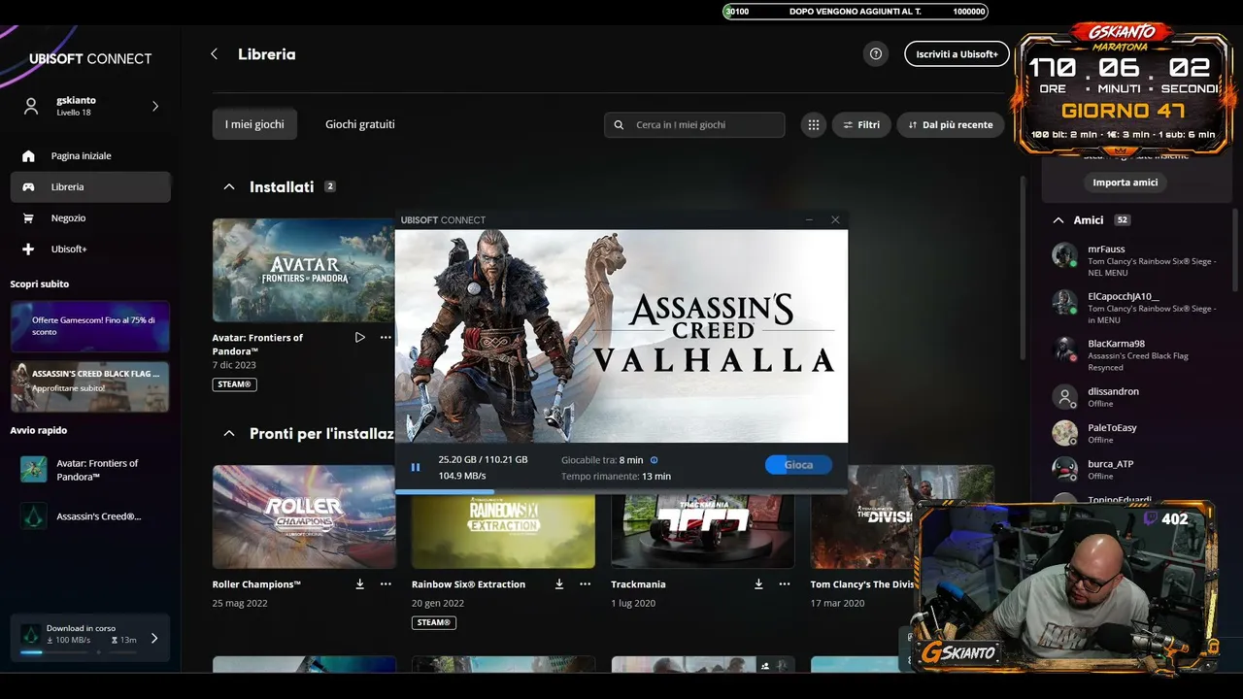Download Trackmania with its arrow icon
The width and height of the screenshot is (1243, 699).
pyautogui.click(x=758, y=584)
